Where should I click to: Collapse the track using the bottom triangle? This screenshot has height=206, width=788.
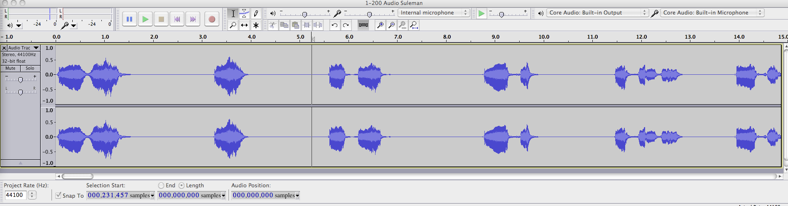[20, 163]
